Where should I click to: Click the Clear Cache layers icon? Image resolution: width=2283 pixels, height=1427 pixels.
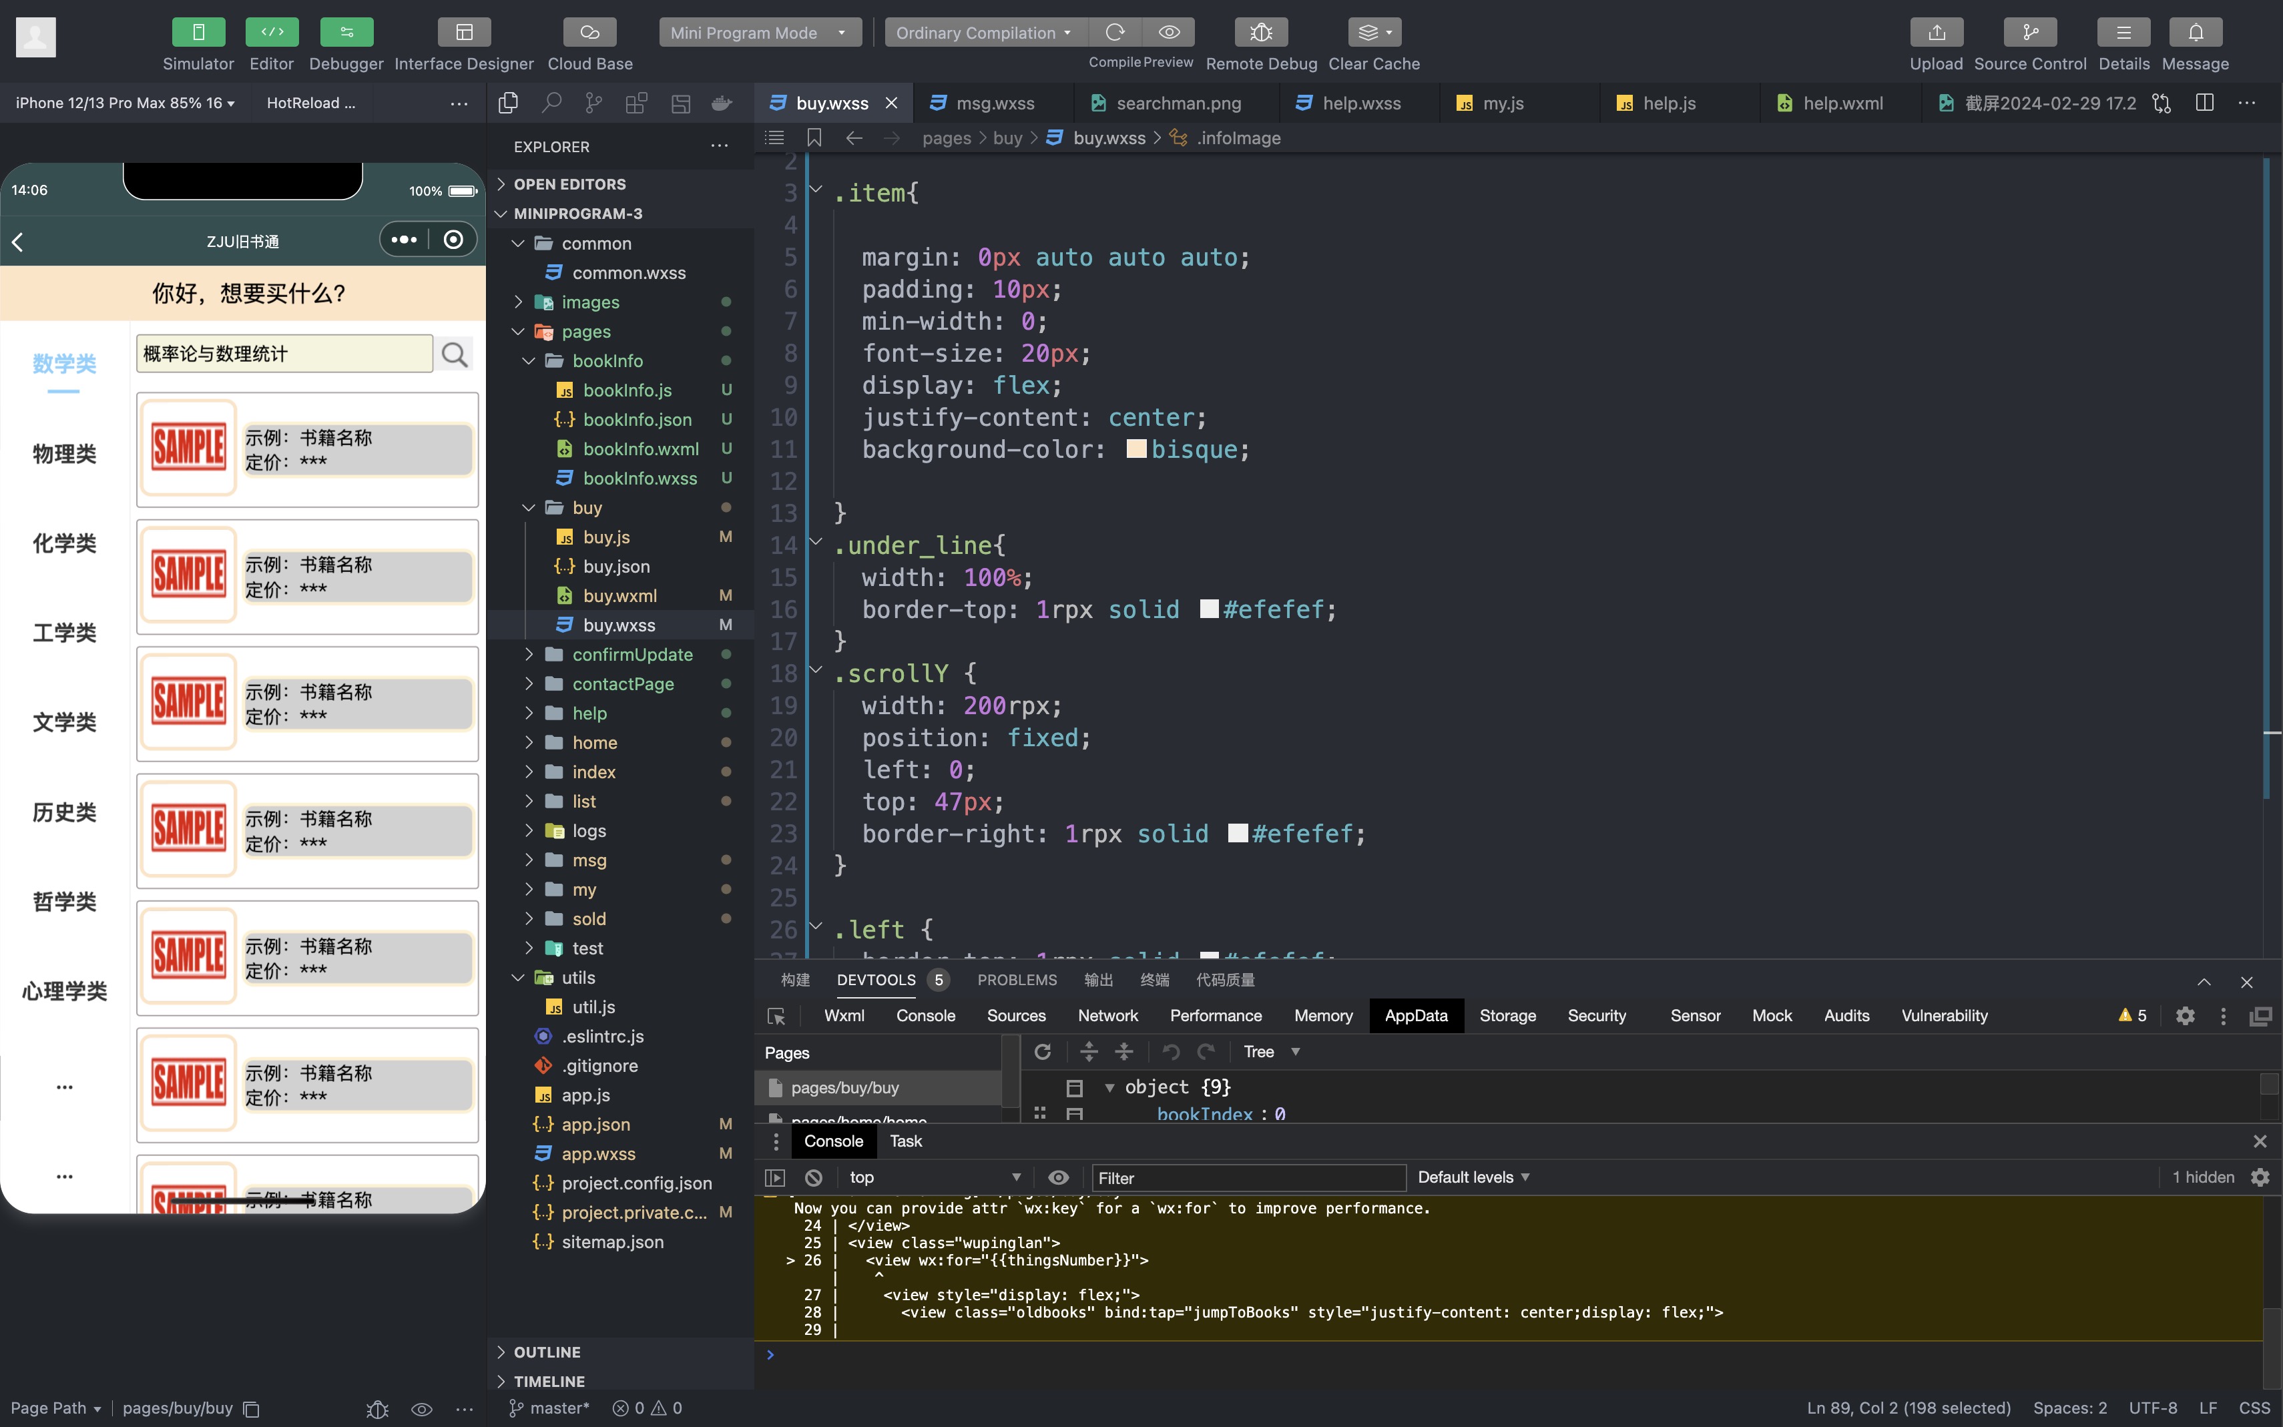click(1368, 32)
